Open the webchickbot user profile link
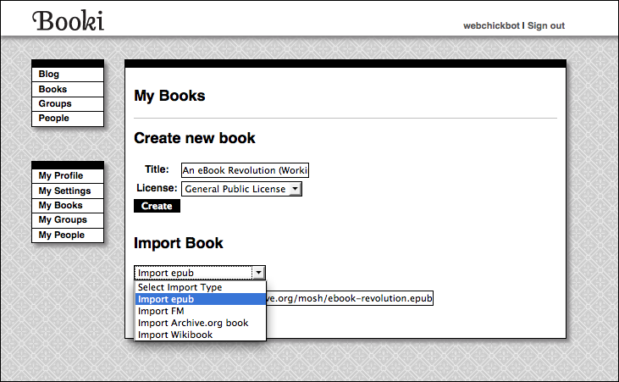This screenshot has height=382, width=619. tap(490, 26)
